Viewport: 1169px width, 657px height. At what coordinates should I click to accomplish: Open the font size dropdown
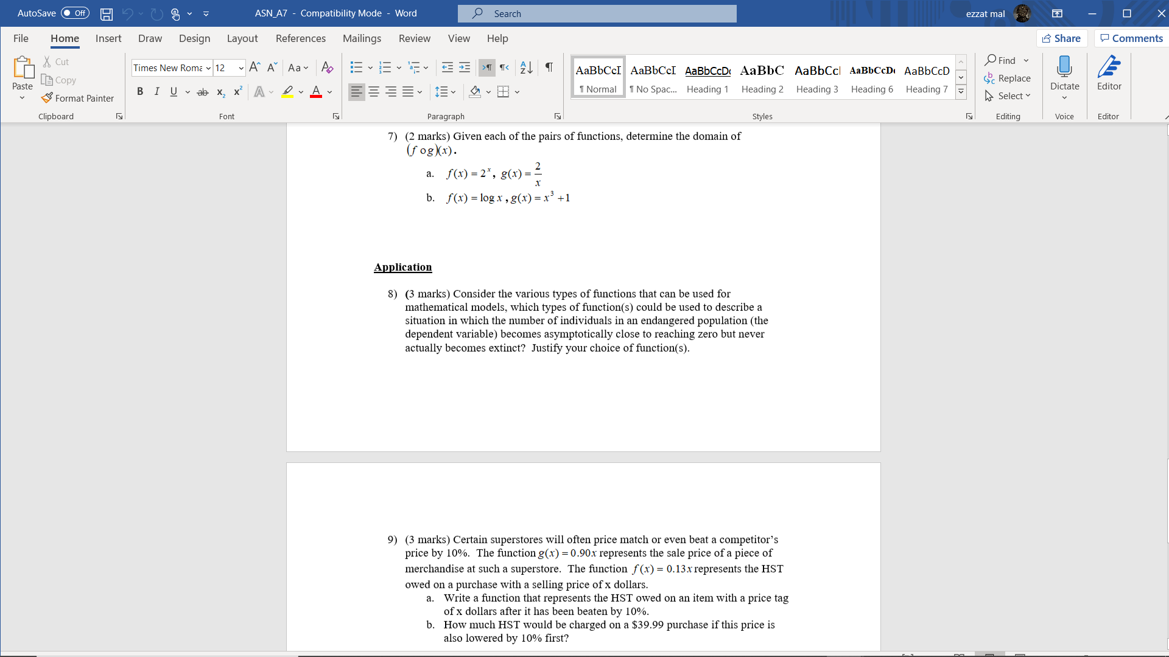(x=241, y=68)
